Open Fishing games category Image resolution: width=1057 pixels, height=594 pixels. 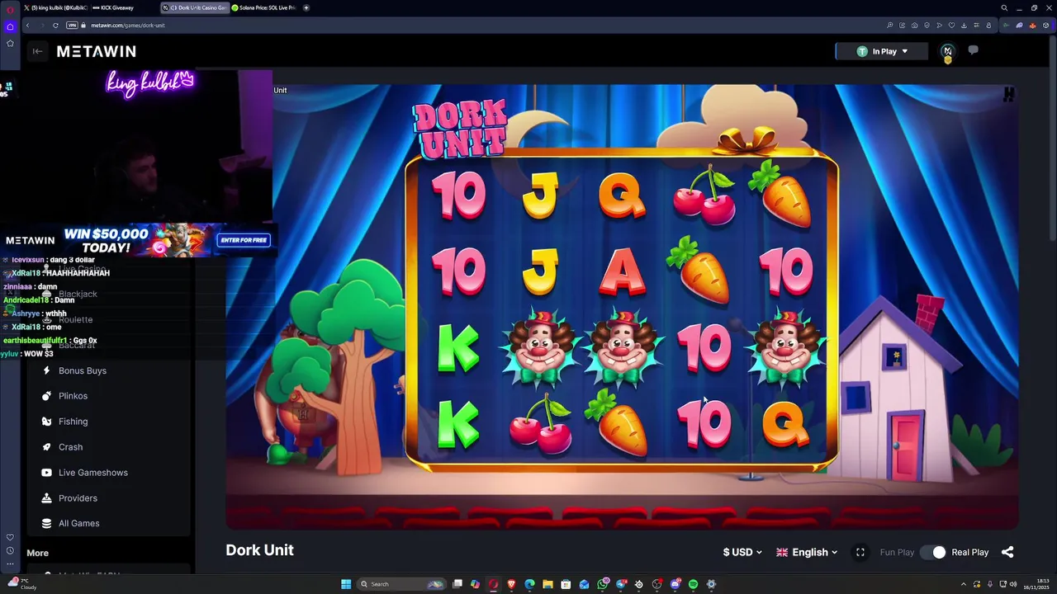[73, 422]
